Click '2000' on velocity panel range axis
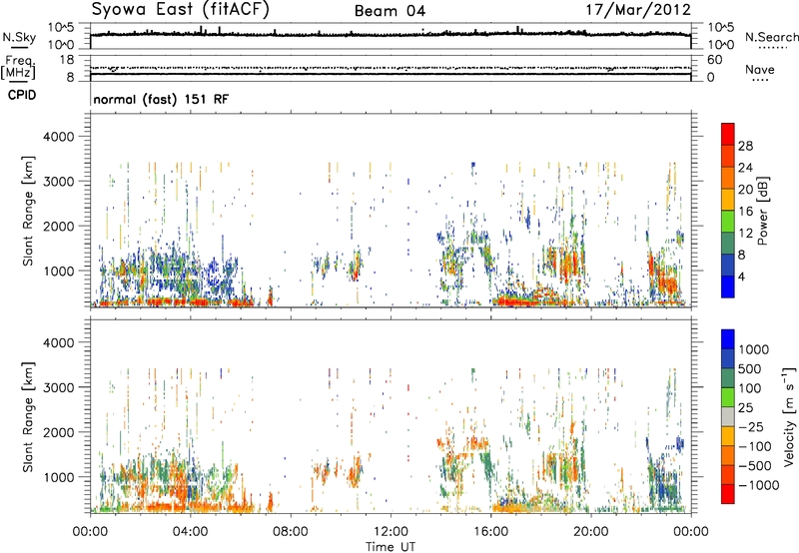The height and width of the screenshot is (553, 799). pyautogui.click(x=58, y=432)
